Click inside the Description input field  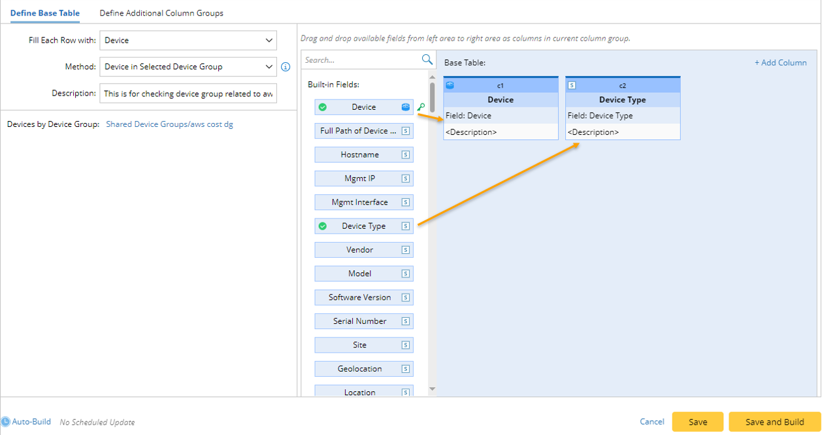(188, 93)
